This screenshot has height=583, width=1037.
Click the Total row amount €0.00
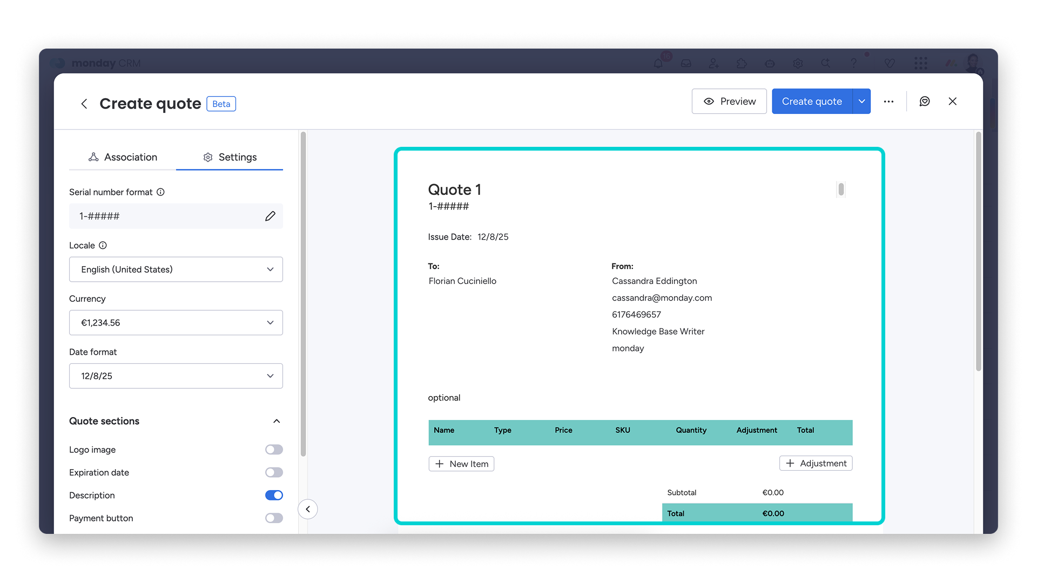click(773, 513)
